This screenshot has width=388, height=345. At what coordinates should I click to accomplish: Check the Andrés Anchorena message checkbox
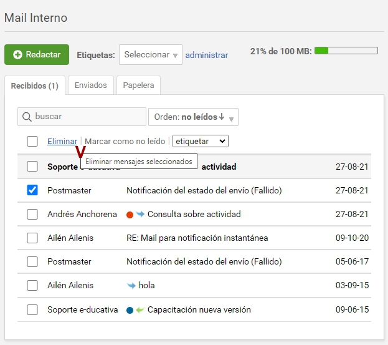[x=32, y=214]
